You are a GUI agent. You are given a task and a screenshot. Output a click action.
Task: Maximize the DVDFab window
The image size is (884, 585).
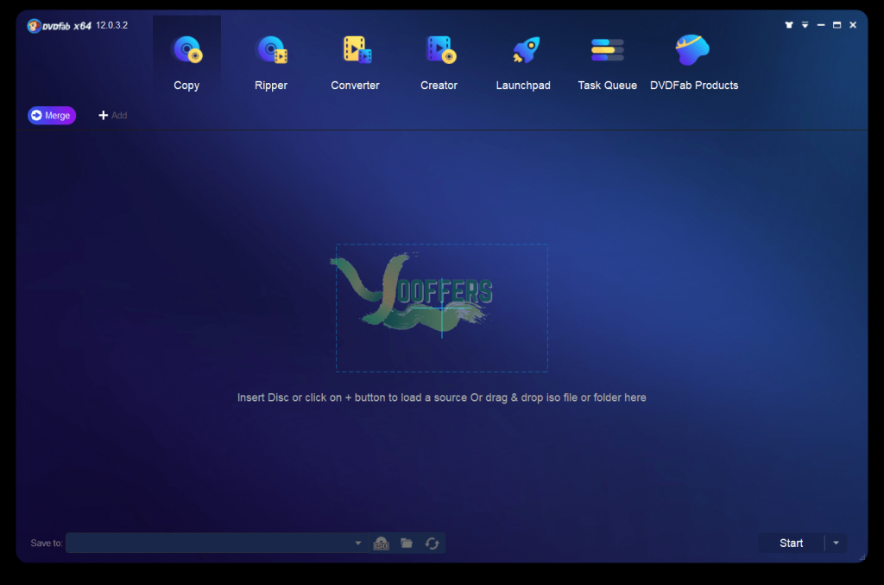tap(837, 25)
